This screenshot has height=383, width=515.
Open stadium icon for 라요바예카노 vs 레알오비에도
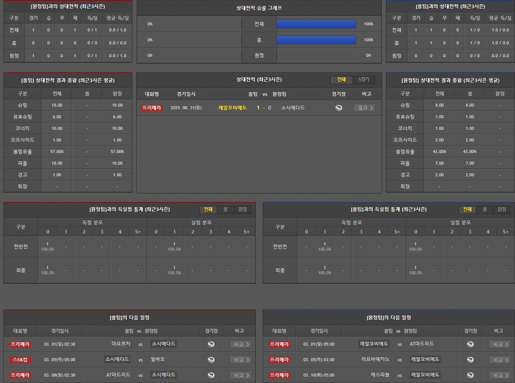pyautogui.click(x=470, y=360)
